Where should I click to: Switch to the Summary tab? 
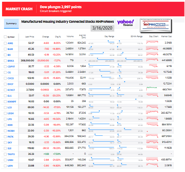pos(11,24)
